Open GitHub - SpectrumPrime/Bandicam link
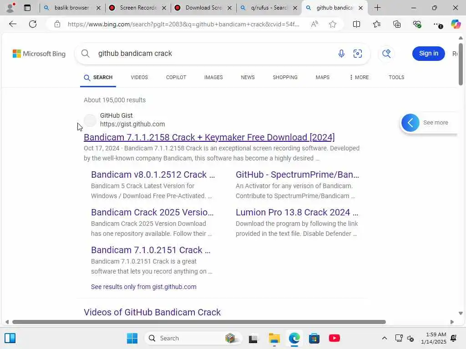Viewport: 466px width, 349px height. 297,174
